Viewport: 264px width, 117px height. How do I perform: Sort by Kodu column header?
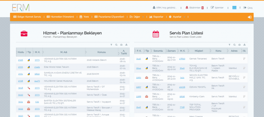[21, 52]
